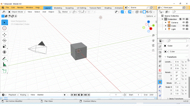Open the Tool properties tab
Viewport: 190px width, 106px height.
click(160, 46)
